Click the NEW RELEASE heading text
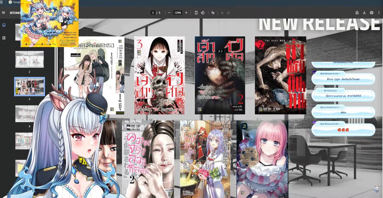The height and width of the screenshot is (198, 383). [320, 25]
